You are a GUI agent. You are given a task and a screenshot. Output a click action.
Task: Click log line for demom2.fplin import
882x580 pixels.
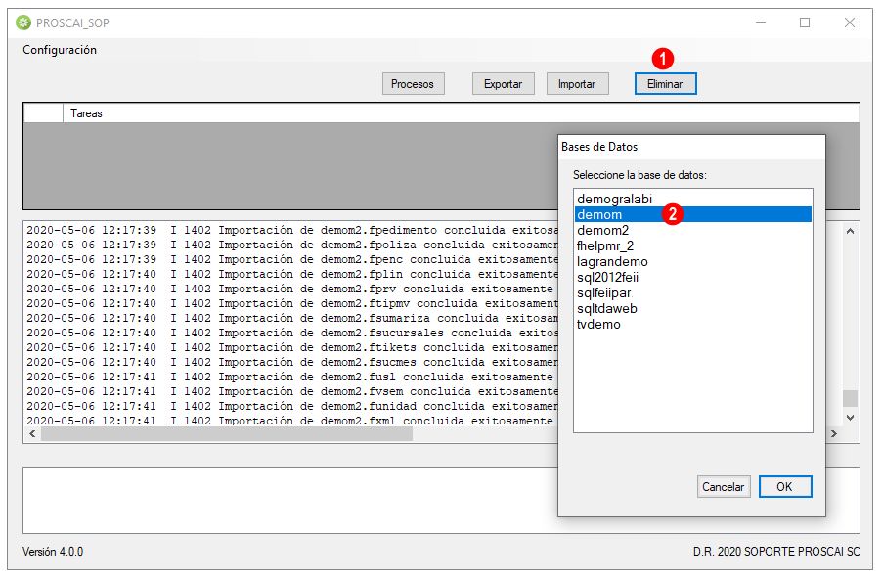[x=292, y=274]
